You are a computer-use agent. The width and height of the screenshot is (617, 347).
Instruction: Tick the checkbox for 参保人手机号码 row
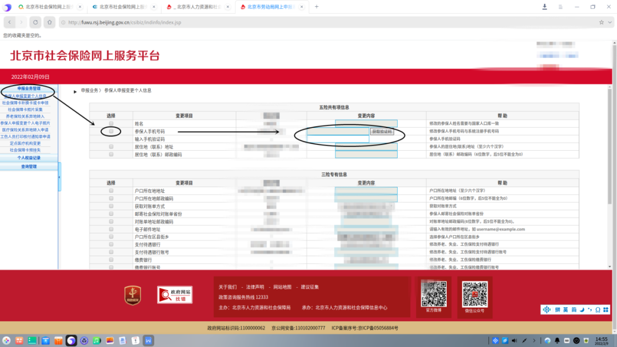coord(111,131)
